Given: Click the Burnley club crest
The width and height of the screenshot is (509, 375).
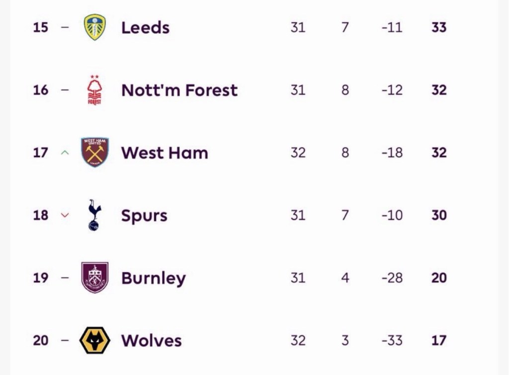Looking at the screenshot, I should pyautogui.click(x=95, y=278).
